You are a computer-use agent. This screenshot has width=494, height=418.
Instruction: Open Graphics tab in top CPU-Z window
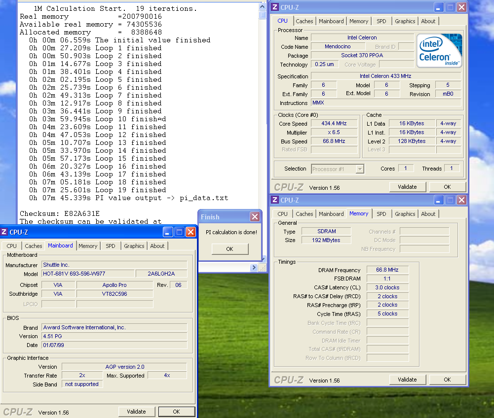405,21
